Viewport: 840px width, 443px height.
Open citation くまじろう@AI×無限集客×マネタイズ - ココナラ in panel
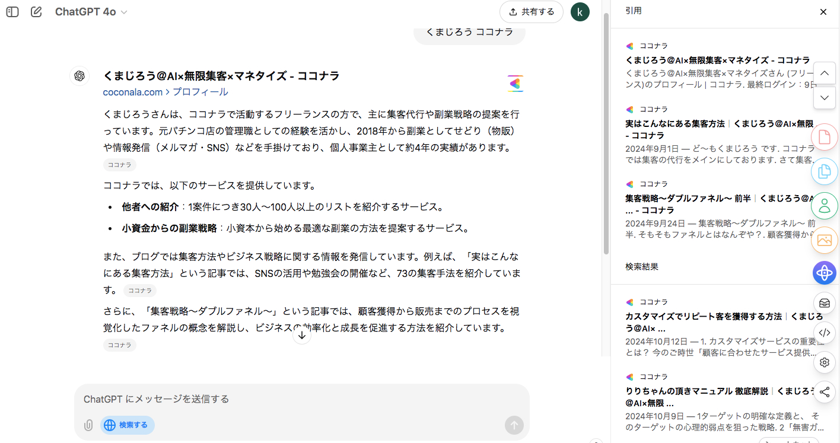tap(717, 60)
